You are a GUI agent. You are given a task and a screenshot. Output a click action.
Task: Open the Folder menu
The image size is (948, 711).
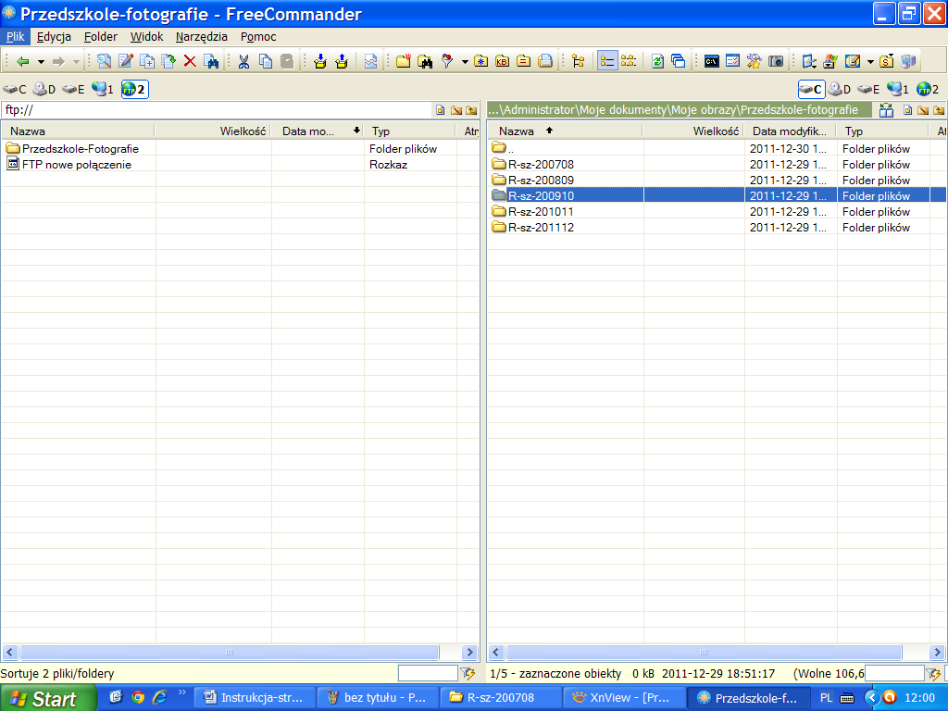[x=100, y=37]
